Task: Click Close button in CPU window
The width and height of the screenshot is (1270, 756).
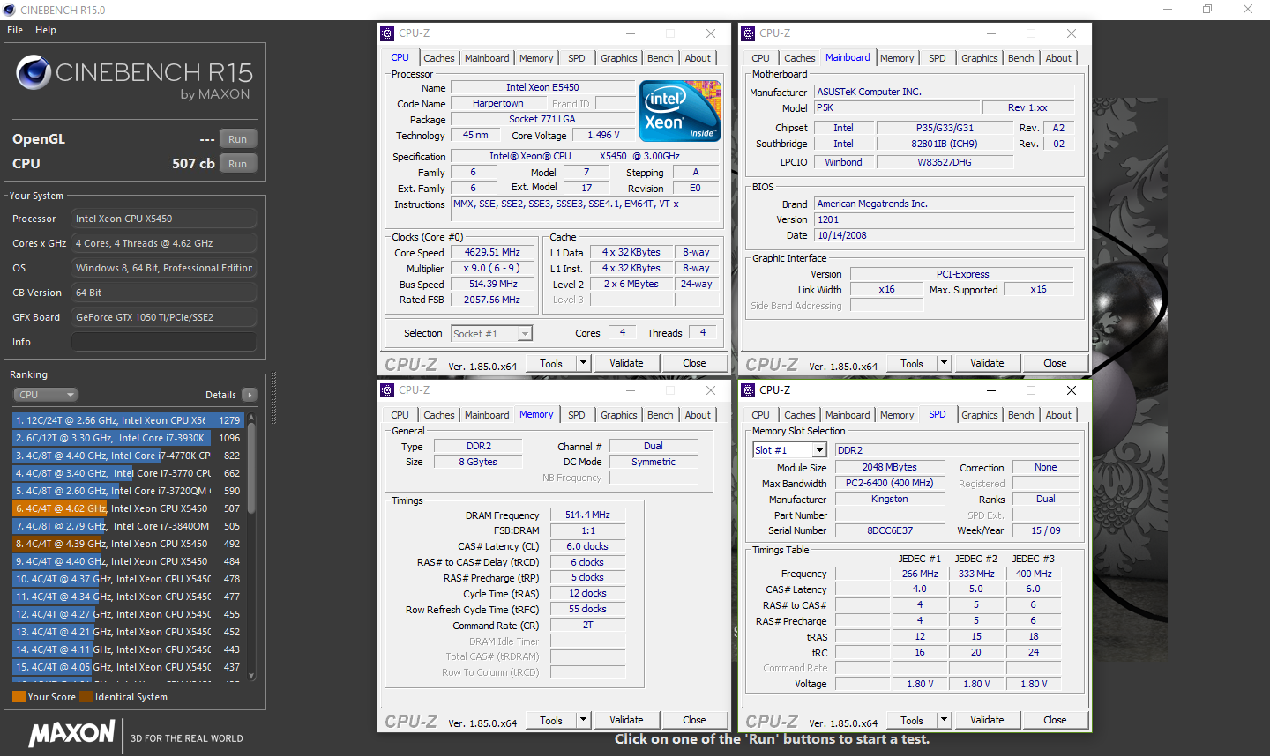Action: pos(694,363)
